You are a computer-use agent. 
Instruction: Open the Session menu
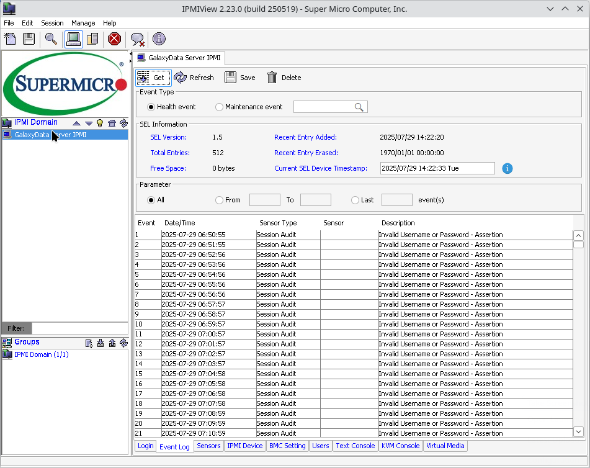click(x=52, y=23)
